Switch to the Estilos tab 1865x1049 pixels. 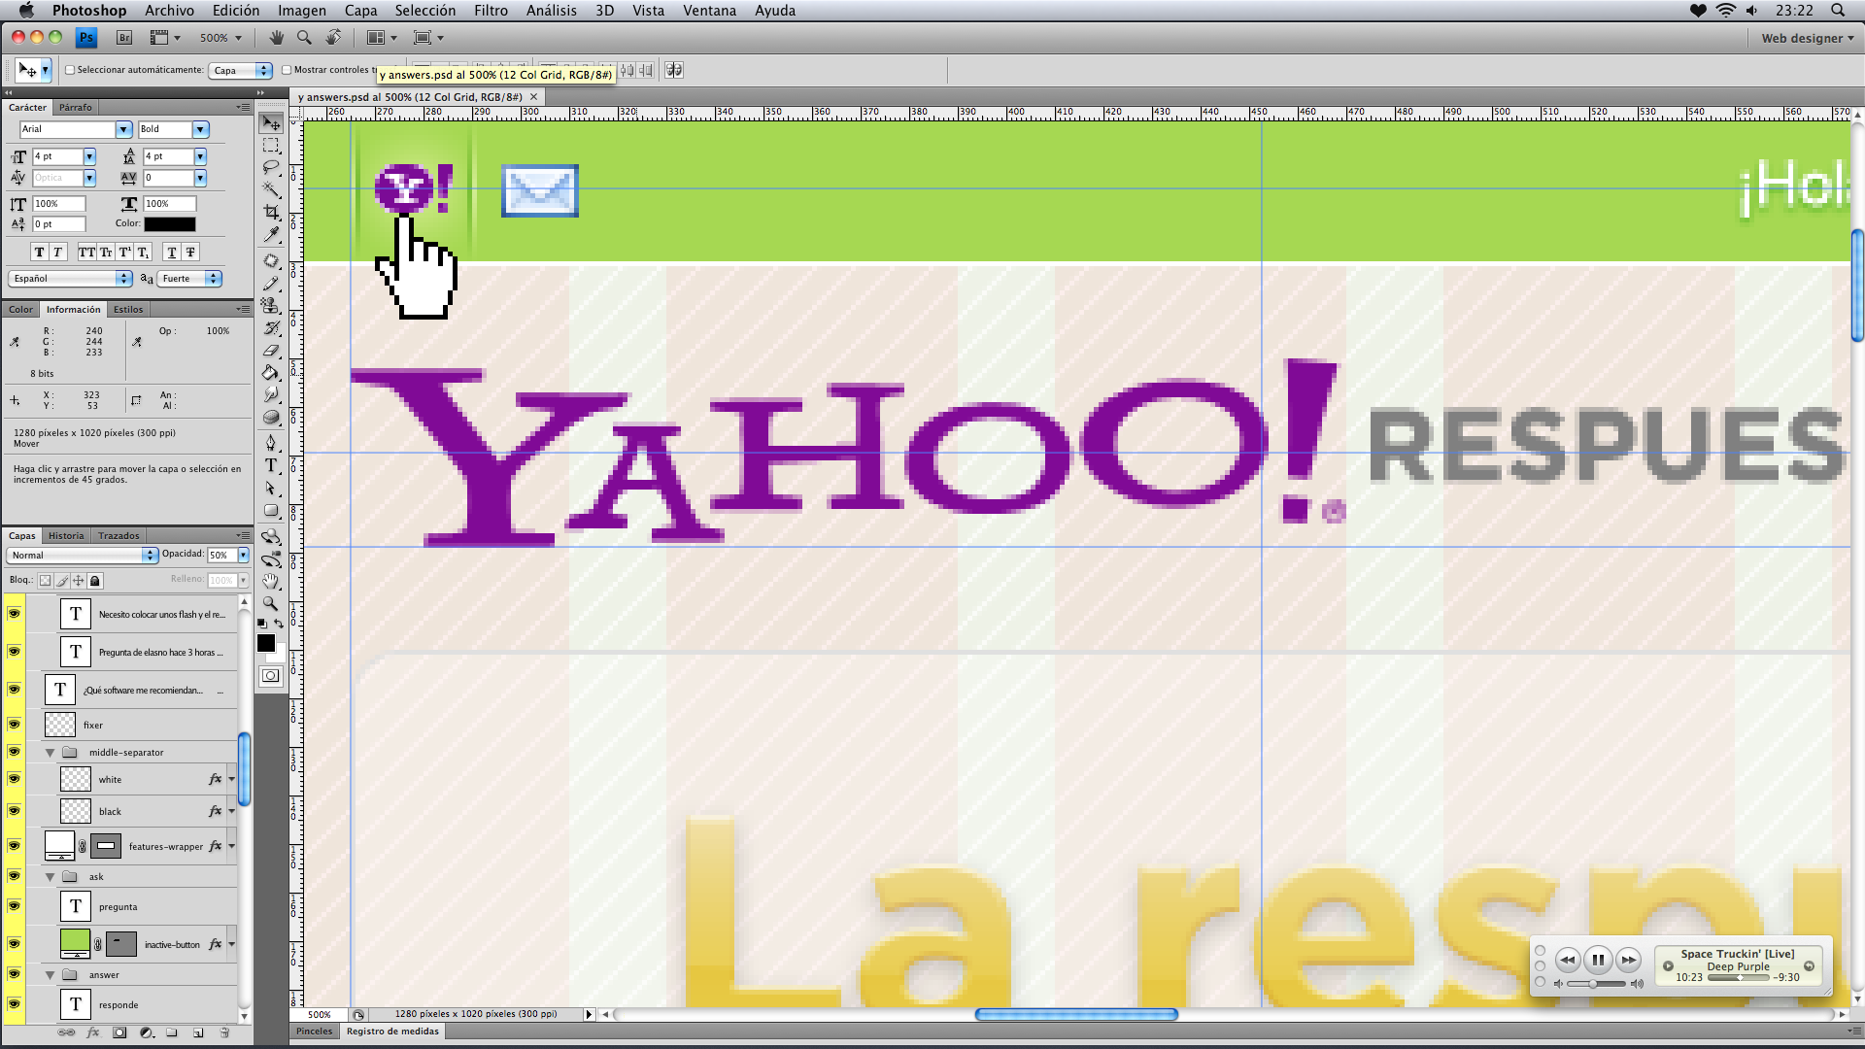tap(128, 310)
